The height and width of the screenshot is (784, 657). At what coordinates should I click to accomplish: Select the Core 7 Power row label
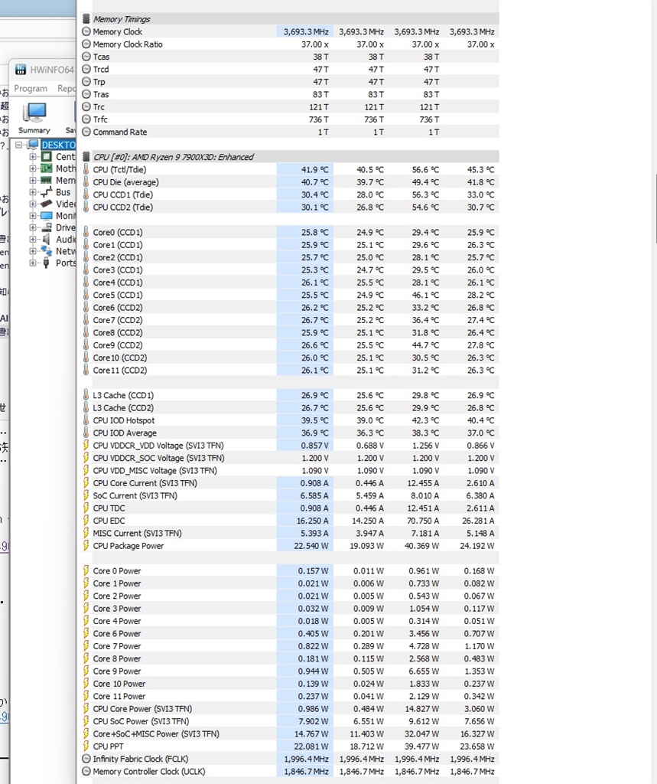tap(117, 646)
